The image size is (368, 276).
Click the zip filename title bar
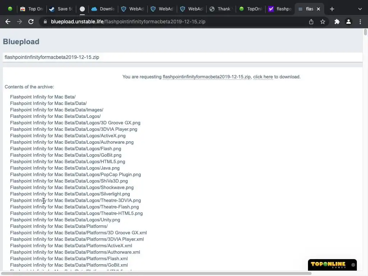pyautogui.click(x=183, y=57)
